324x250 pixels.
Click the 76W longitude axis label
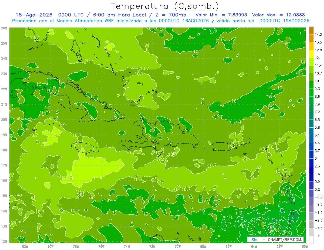[x=101, y=246]
